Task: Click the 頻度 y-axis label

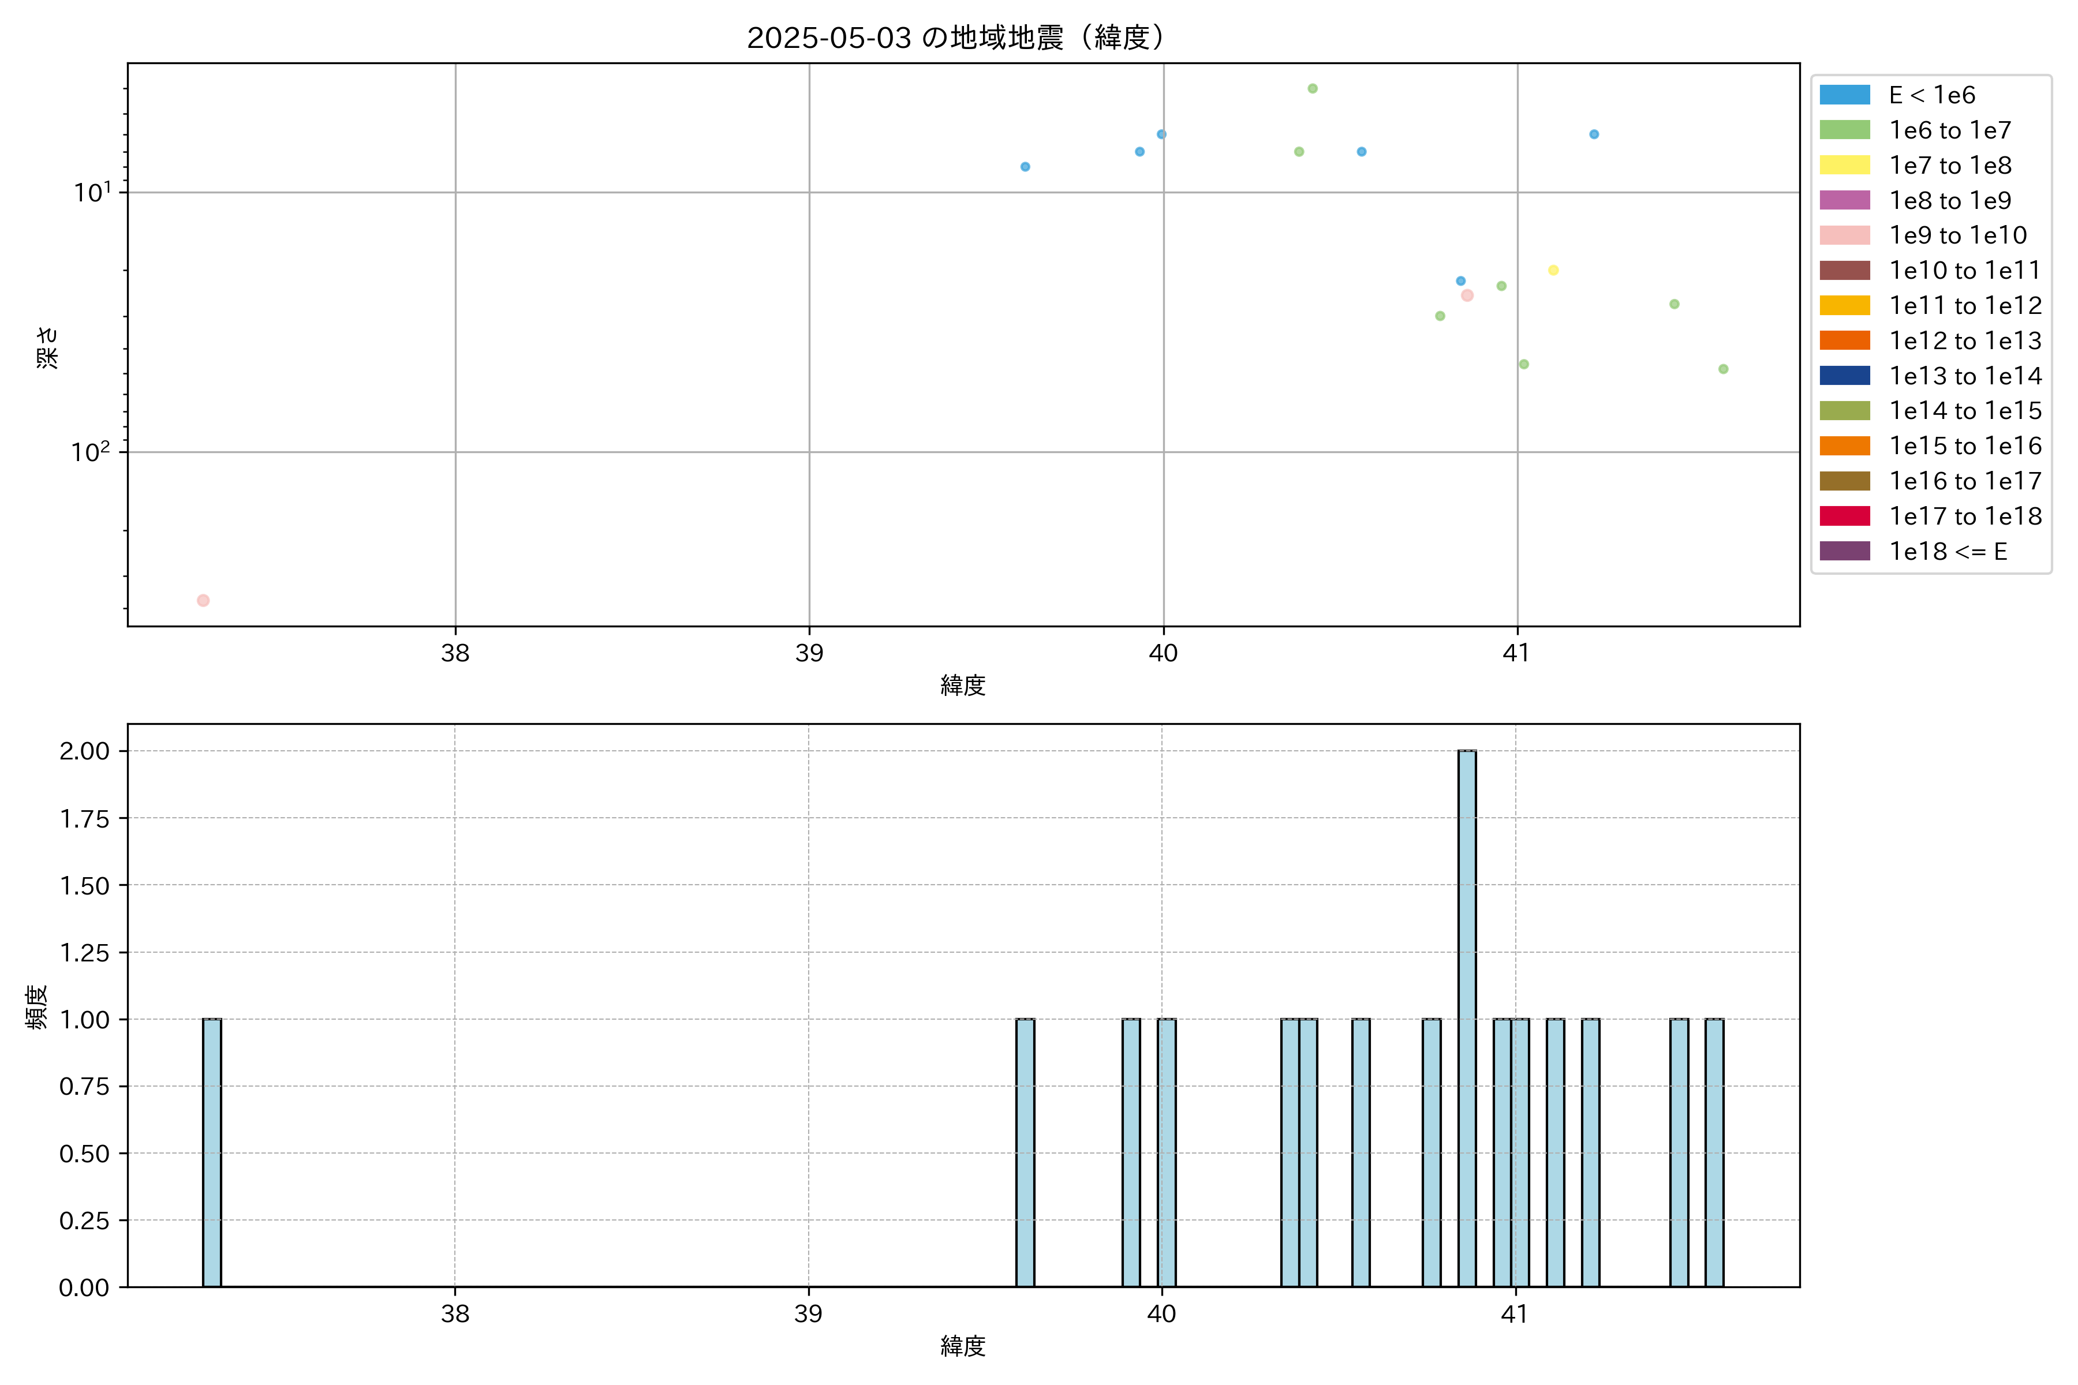Action: click(x=37, y=1007)
